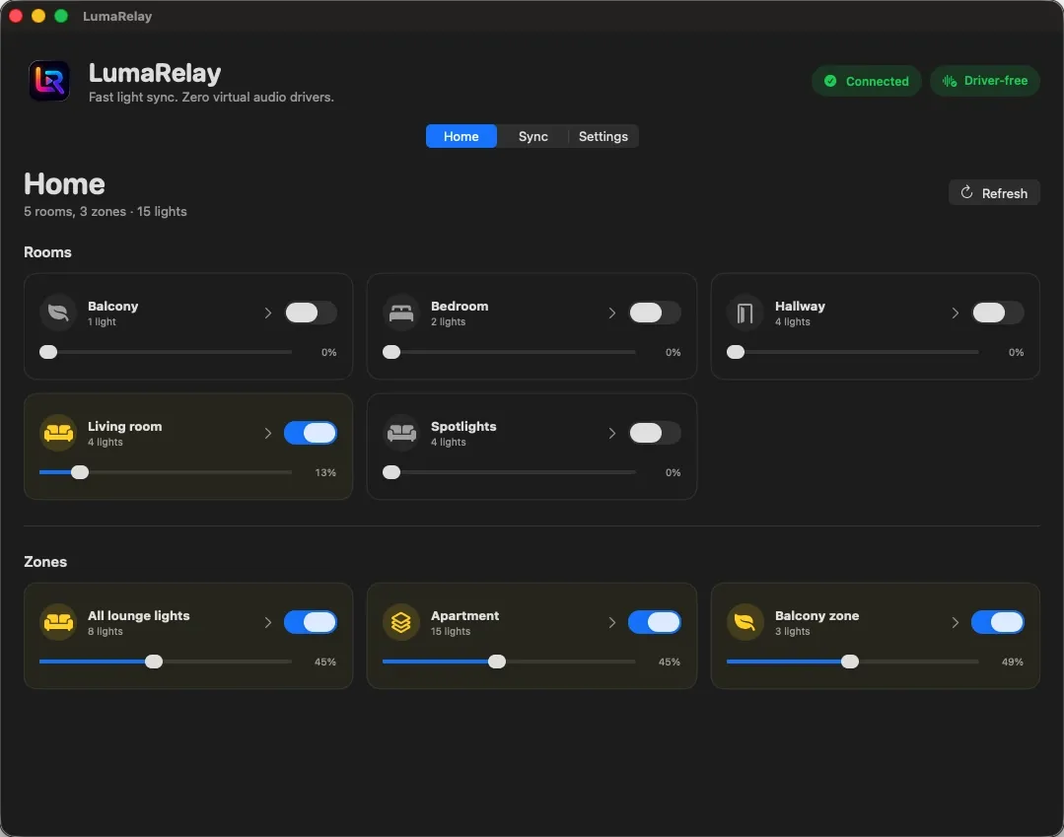The image size is (1064, 837).
Task: Click the Driver-free waveform icon
Action: coord(950,81)
